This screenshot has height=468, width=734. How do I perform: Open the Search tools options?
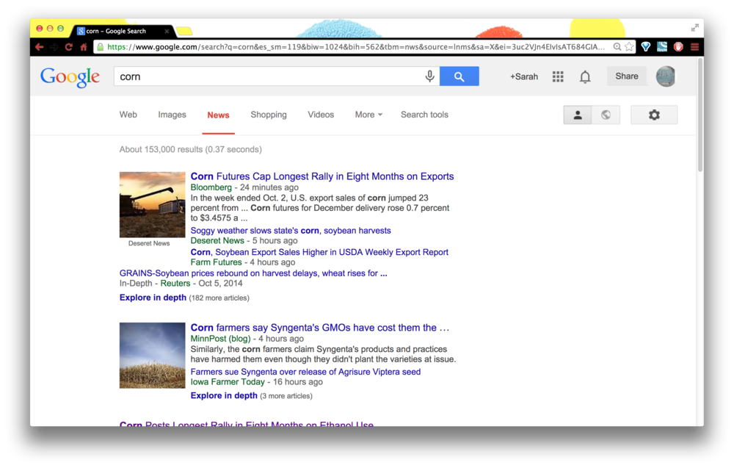424,115
